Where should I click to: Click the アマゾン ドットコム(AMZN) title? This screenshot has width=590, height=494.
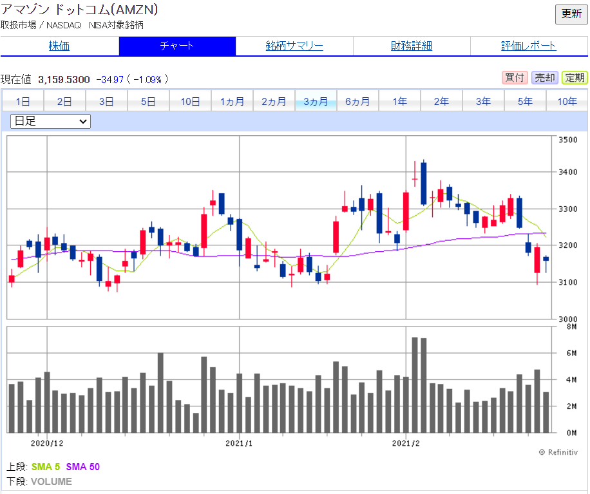point(79,10)
